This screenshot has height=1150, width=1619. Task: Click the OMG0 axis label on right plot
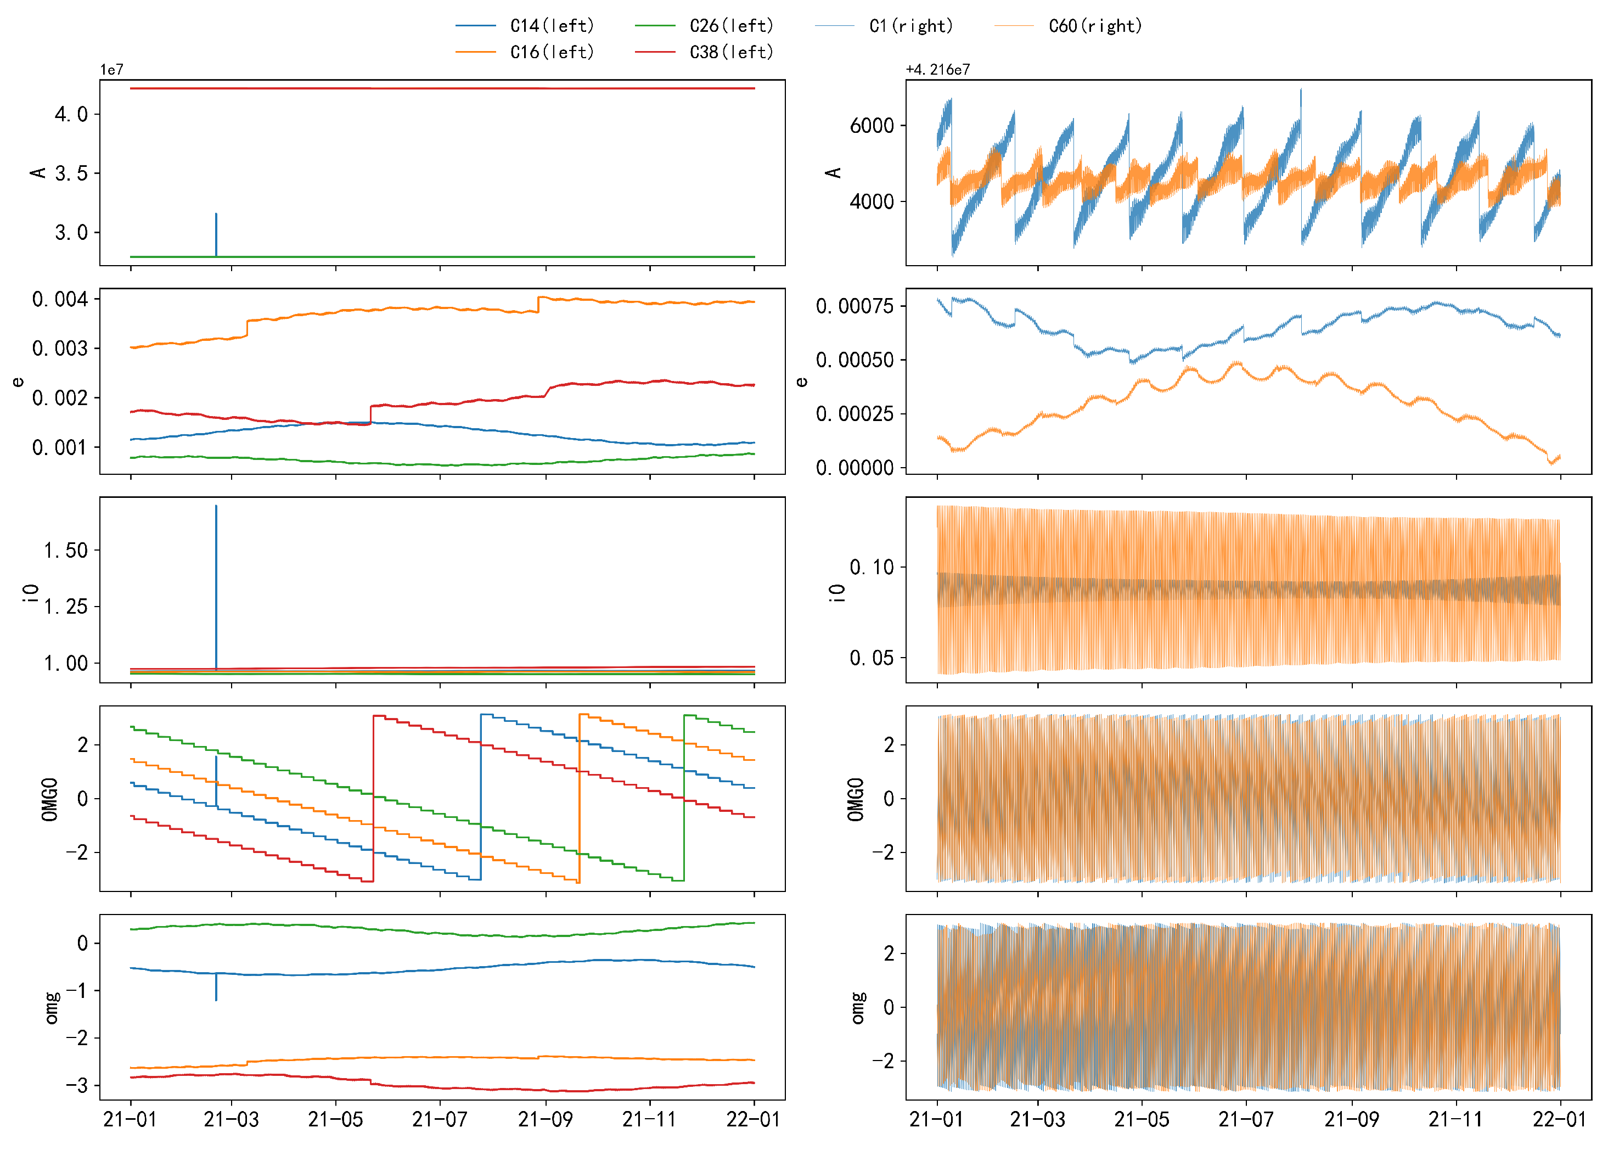coord(855,799)
